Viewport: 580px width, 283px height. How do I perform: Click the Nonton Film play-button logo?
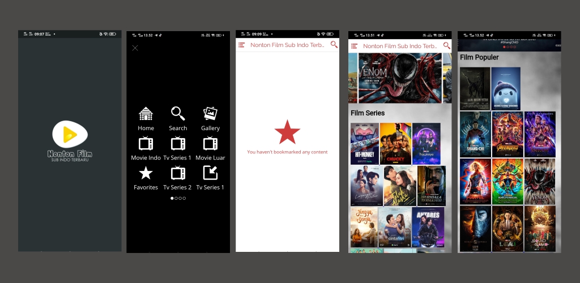tap(70, 134)
